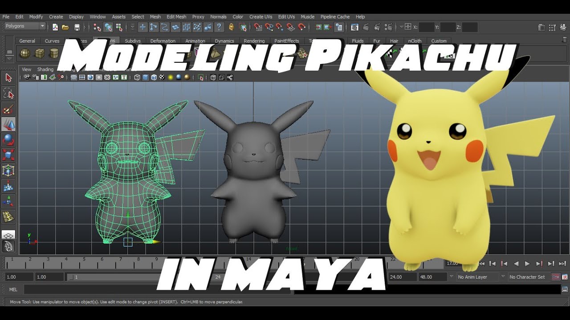Image resolution: width=570 pixels, height=320 pixels.
Task: Open the shelf options arrow menu
Action: pyautogui.click(x=9, y=58)
